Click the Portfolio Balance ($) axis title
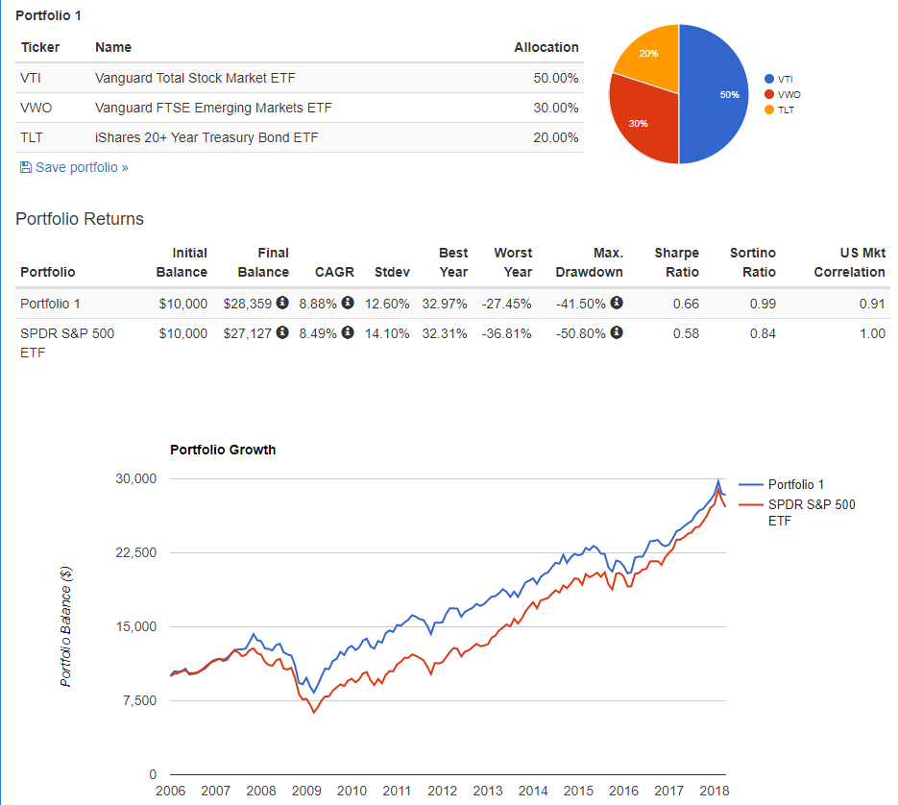Image resolution: width=898 pixels, height=805 pixels. [x=66, y=627]
